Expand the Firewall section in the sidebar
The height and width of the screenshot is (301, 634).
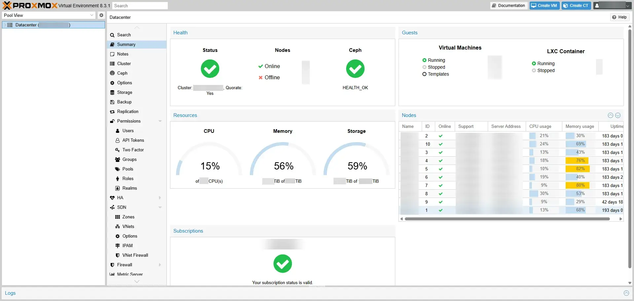[x=125, y=265]
